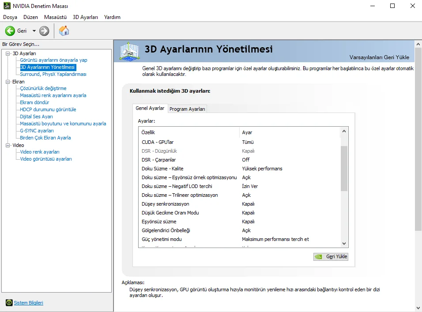Open Masaüstü boyutunu ve konumunu ayarla
Screen dimensions: 422x312
coord(63,124)
